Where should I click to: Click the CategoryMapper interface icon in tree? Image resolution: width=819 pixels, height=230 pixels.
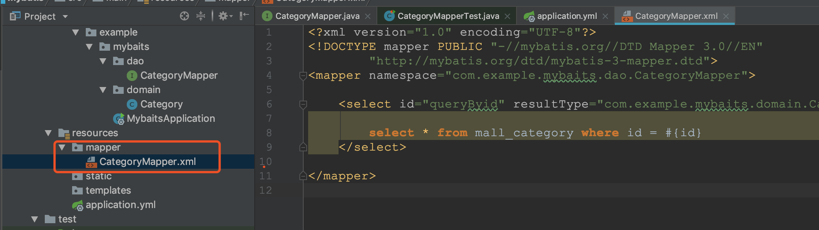click(132, 76)
